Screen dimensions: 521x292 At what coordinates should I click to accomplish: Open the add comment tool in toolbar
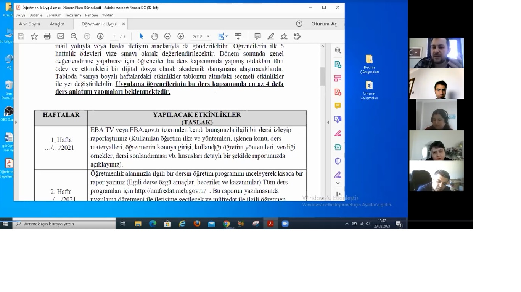pos(257,36)
